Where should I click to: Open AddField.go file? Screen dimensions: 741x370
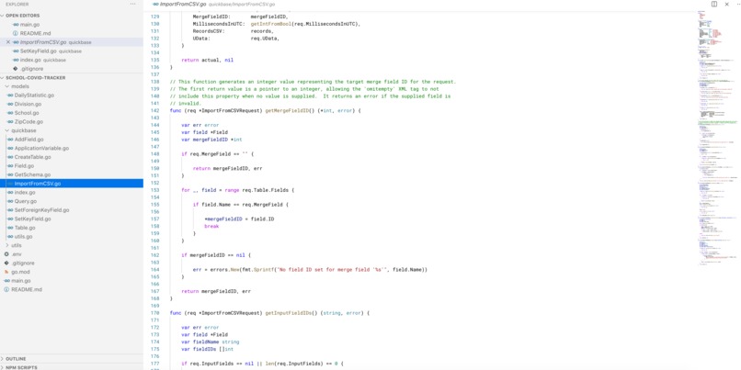(x=28, y=140)
